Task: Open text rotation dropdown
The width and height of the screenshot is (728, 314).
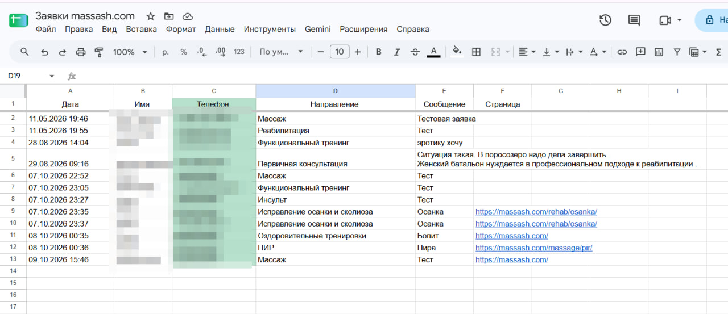Action: pyautogui.click(x=598, y=52)
